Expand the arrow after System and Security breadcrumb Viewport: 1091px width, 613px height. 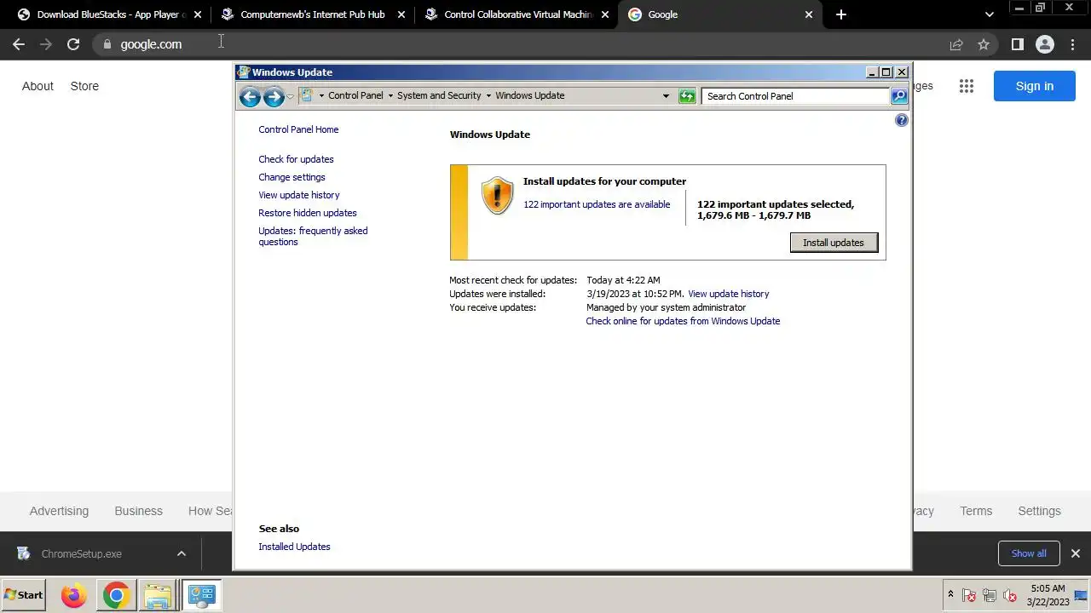click(x=488, y=95)
